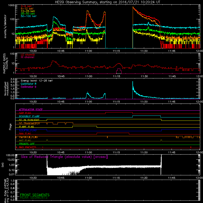Click the Mon. Rate LIVETIME axis label
This screenshot has height=203, width=203.
(6, 191)
